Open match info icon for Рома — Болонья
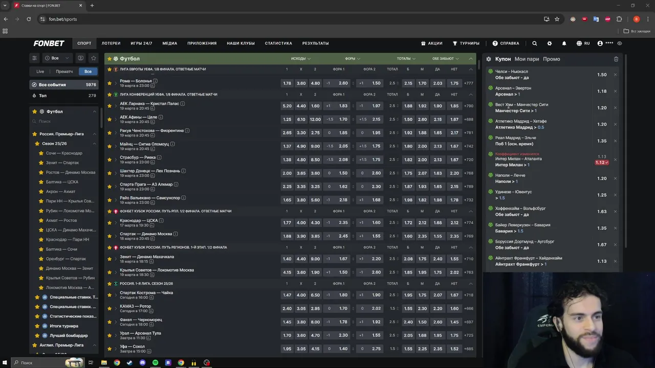 (x=155, y=81)
